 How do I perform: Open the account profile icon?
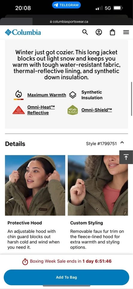coord(99,32)
